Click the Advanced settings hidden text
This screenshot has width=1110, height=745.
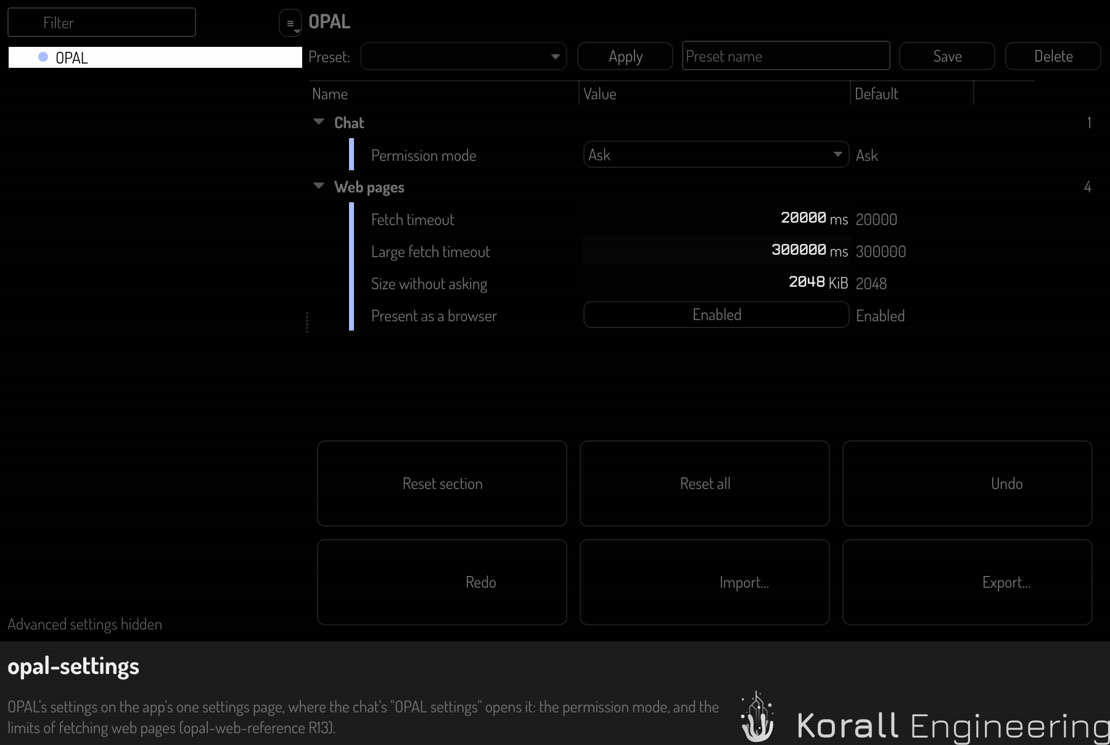pos(84,624)
